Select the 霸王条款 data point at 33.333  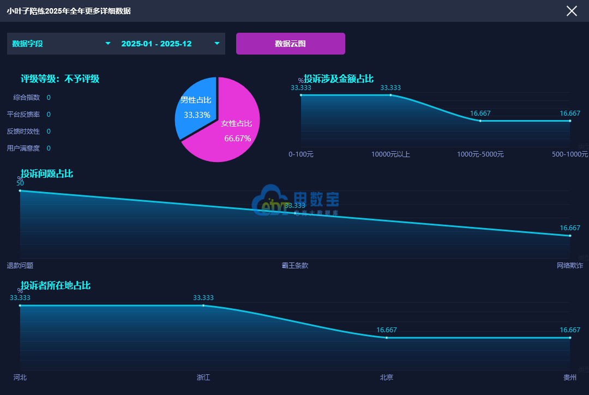point(295,213)
